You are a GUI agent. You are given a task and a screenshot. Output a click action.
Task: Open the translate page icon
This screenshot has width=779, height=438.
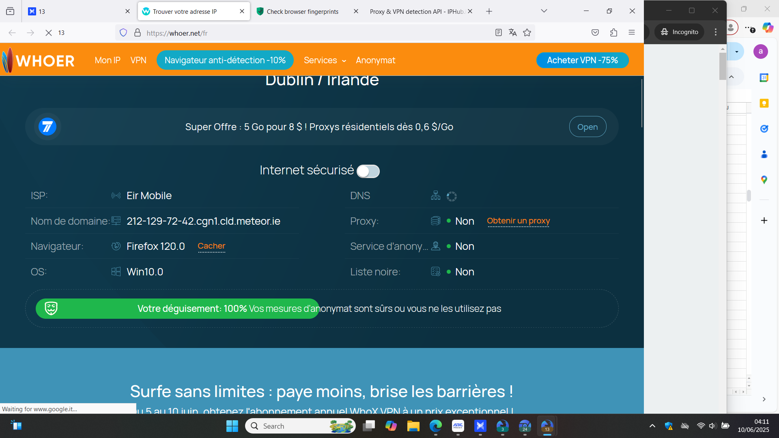[513, 33]
